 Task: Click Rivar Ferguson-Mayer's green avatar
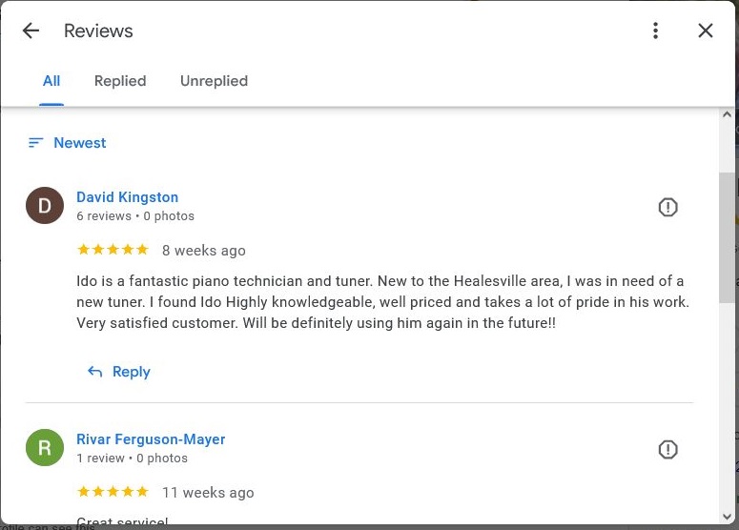pyautogui.click(x=45, y=448)
